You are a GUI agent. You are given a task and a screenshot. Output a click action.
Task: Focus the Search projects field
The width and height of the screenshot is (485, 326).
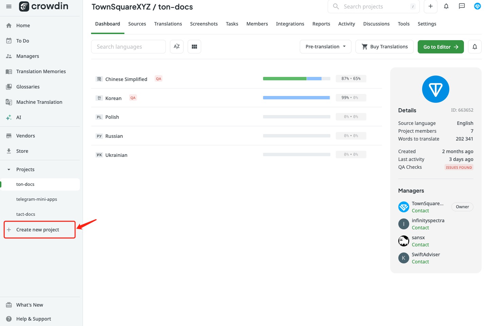(374, 6)
